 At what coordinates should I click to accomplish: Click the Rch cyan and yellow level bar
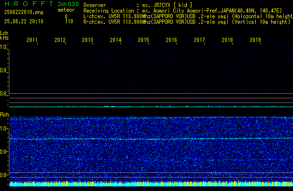[x=151, y=184]
